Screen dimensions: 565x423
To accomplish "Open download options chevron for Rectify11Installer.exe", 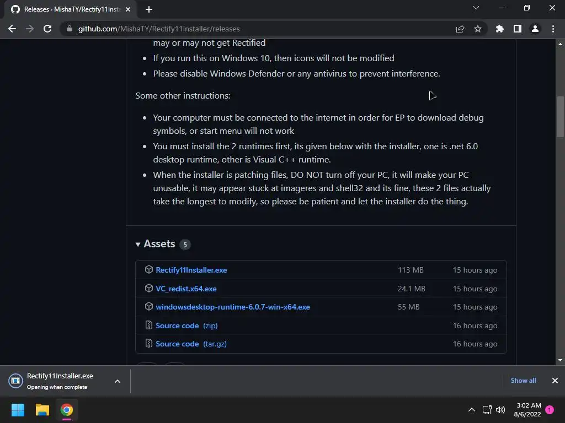I will [x=118, y=381].
